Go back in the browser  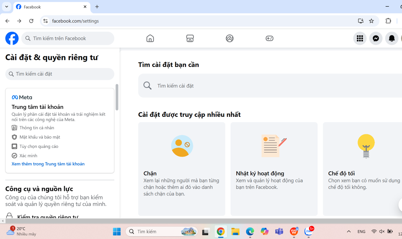[8, 21]
